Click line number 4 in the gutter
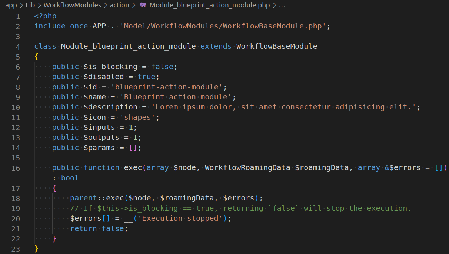The image size is (449, 254). pyautogui.click(x=18, y=47)
